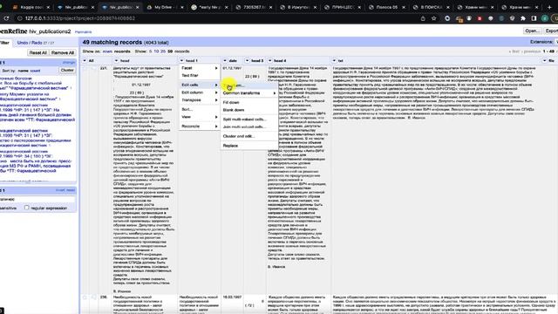Open the file column dropdown arrow

tap(544, 61)
